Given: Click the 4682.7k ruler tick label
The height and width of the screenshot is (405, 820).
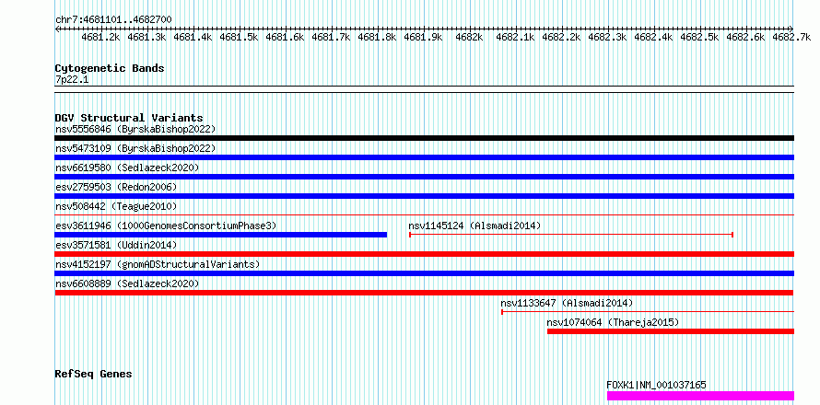Looking at the screenshot, I should coord(791,37).
